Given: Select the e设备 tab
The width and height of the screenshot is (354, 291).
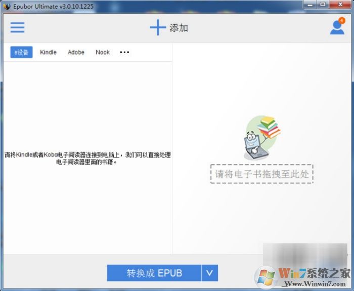Looking at the screenshot, I should coord(21,52).
